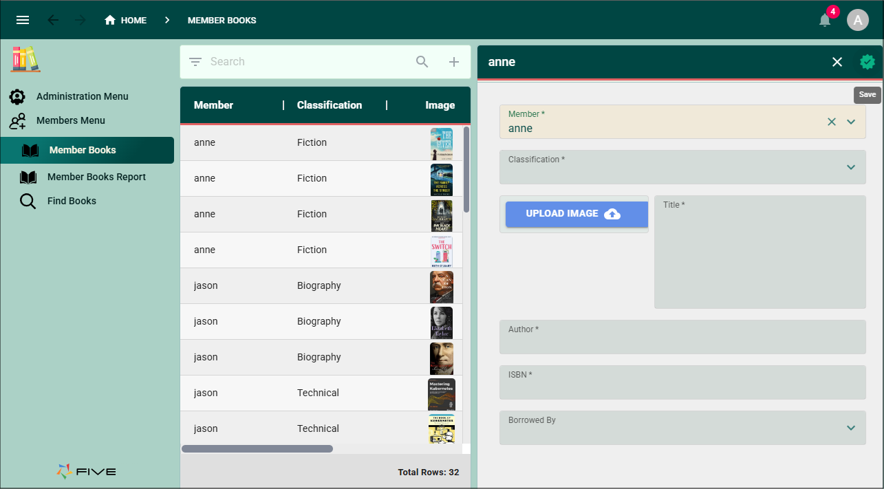This screenshot has height=489, width=884.
Task: Open the hamburger navigation menu
Action: pos(23,20)
